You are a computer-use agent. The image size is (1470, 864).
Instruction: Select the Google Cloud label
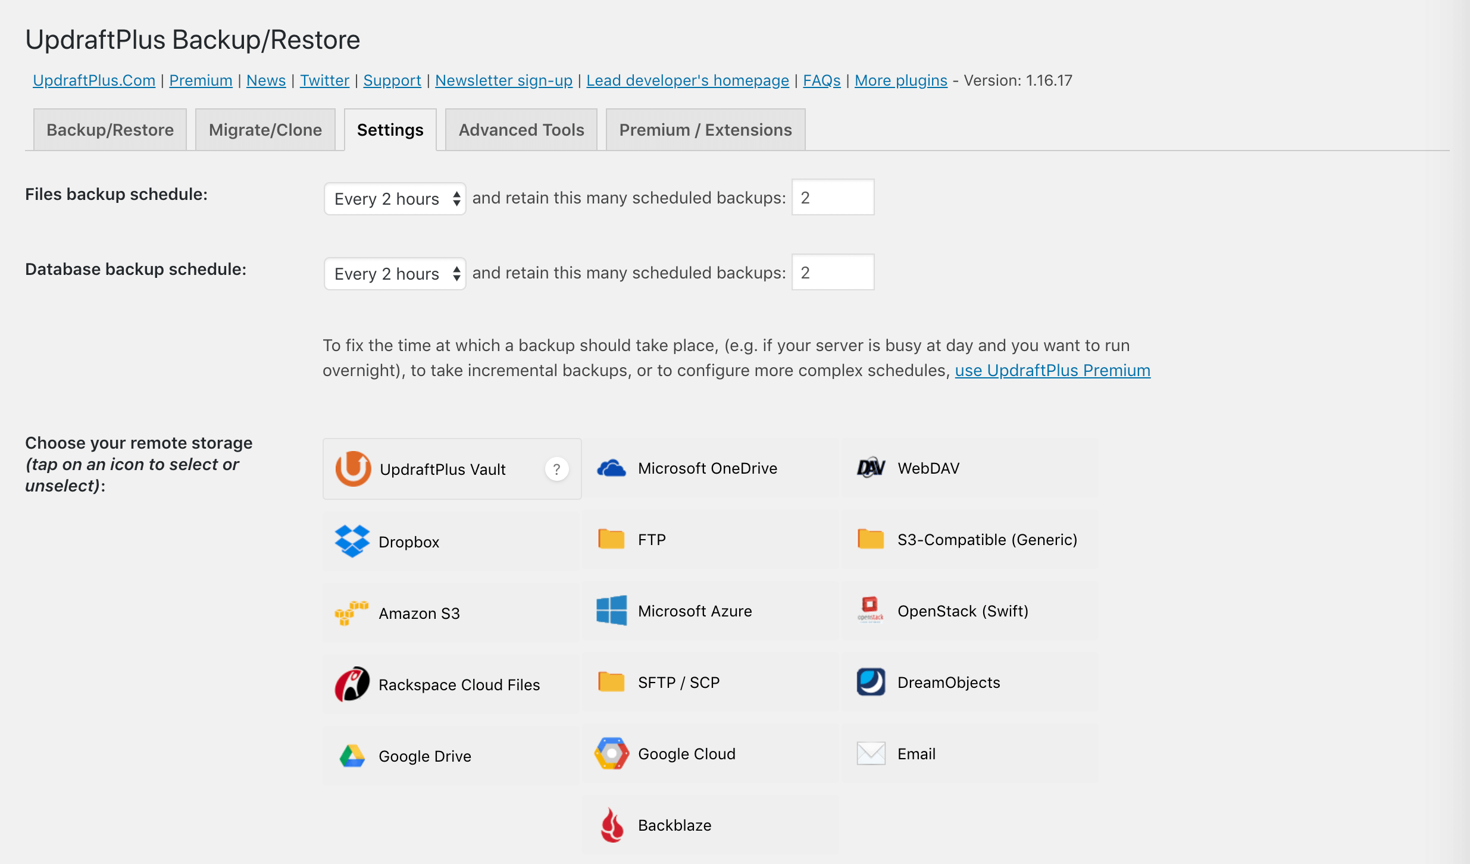[687, 754]
